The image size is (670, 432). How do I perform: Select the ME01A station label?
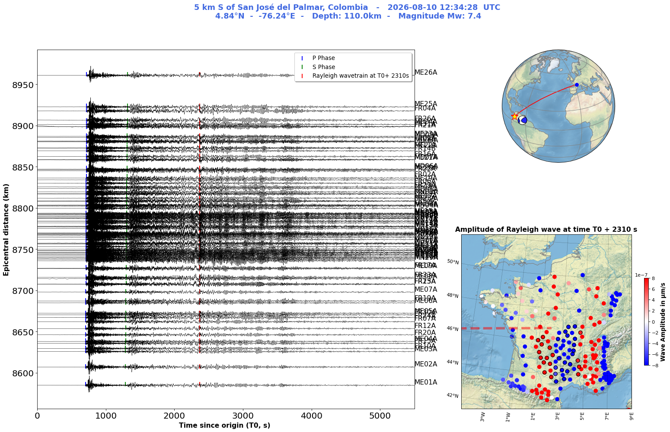426,382
